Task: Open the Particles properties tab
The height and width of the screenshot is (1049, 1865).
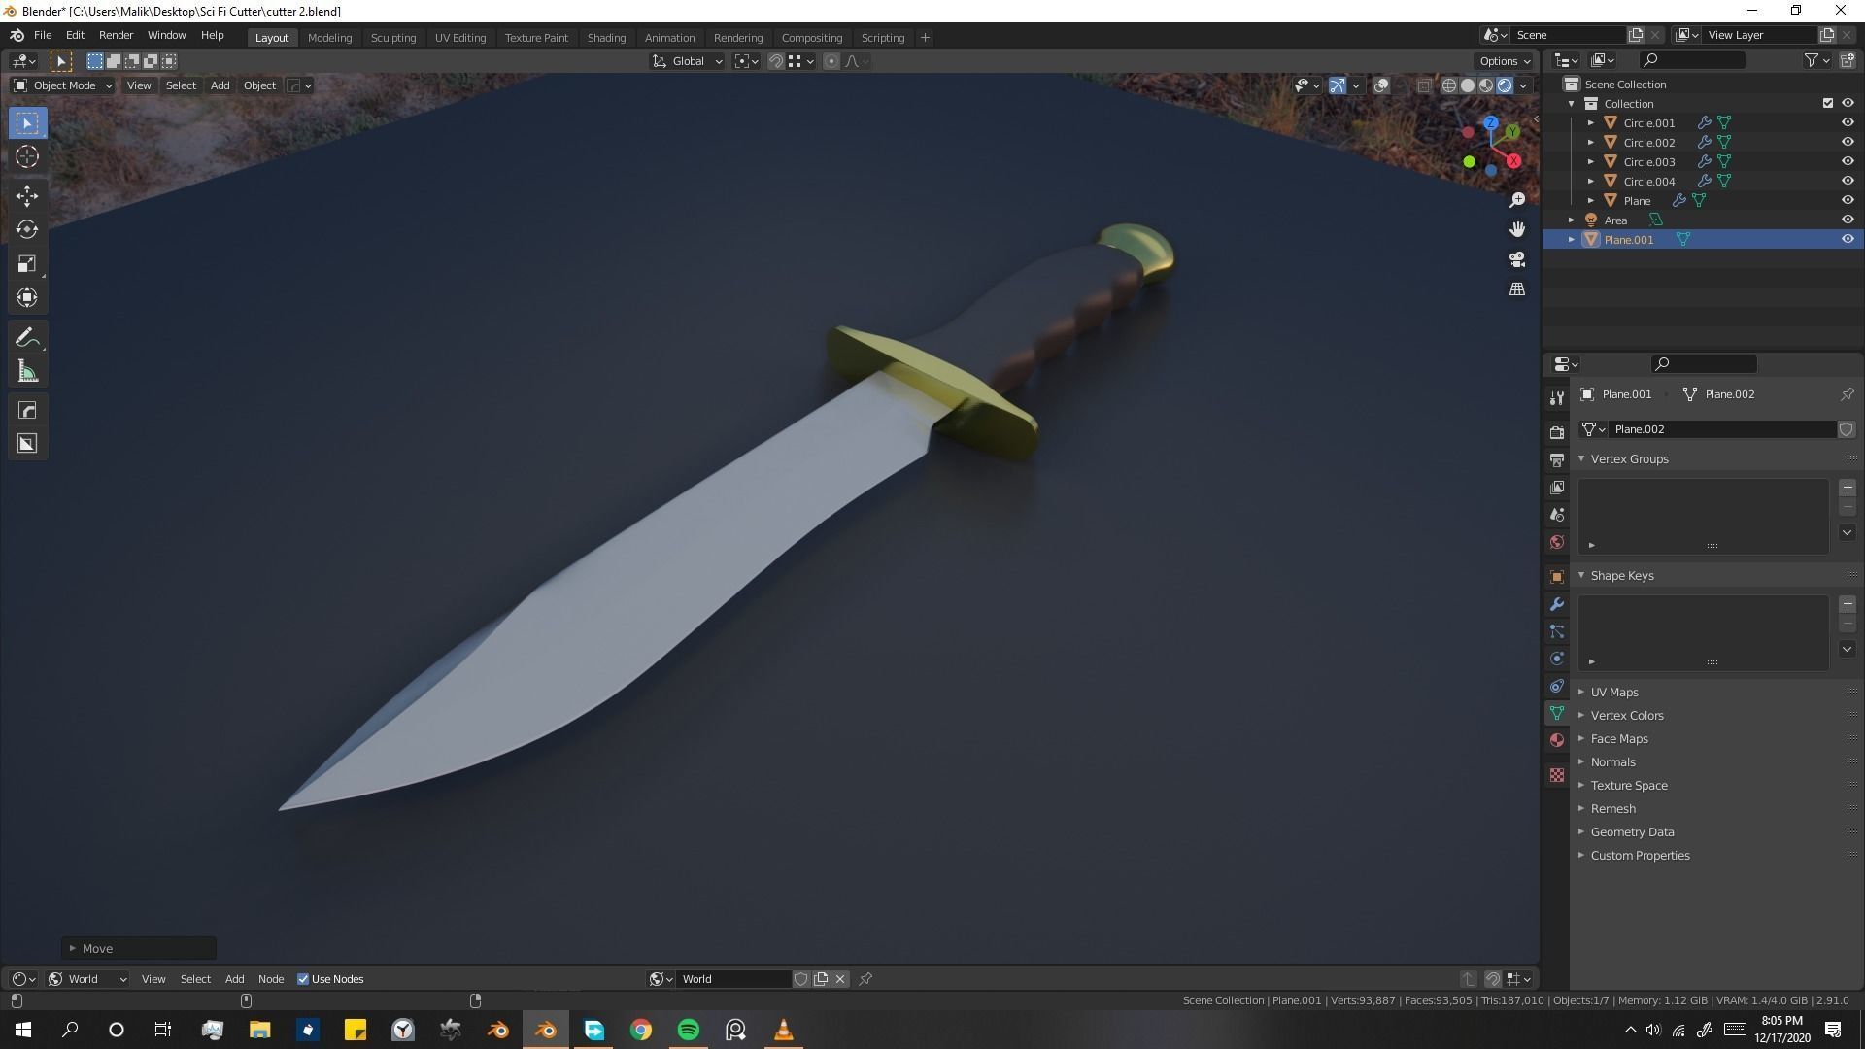Action: coord(1557,631)
